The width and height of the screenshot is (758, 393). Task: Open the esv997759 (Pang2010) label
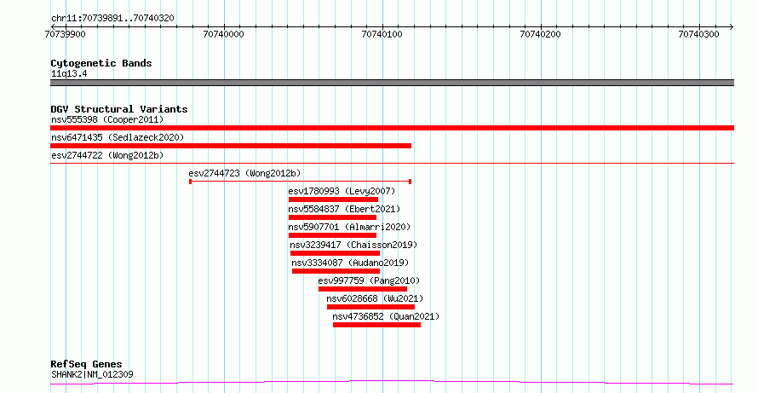[370, 280]
